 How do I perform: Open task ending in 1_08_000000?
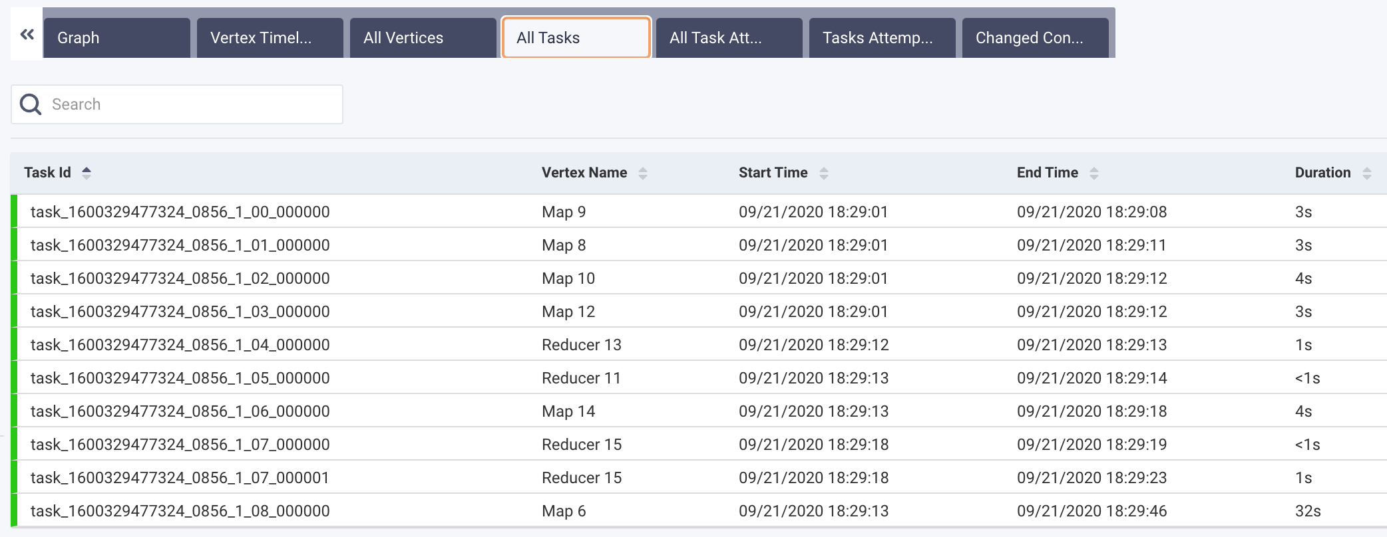[180, 511]
